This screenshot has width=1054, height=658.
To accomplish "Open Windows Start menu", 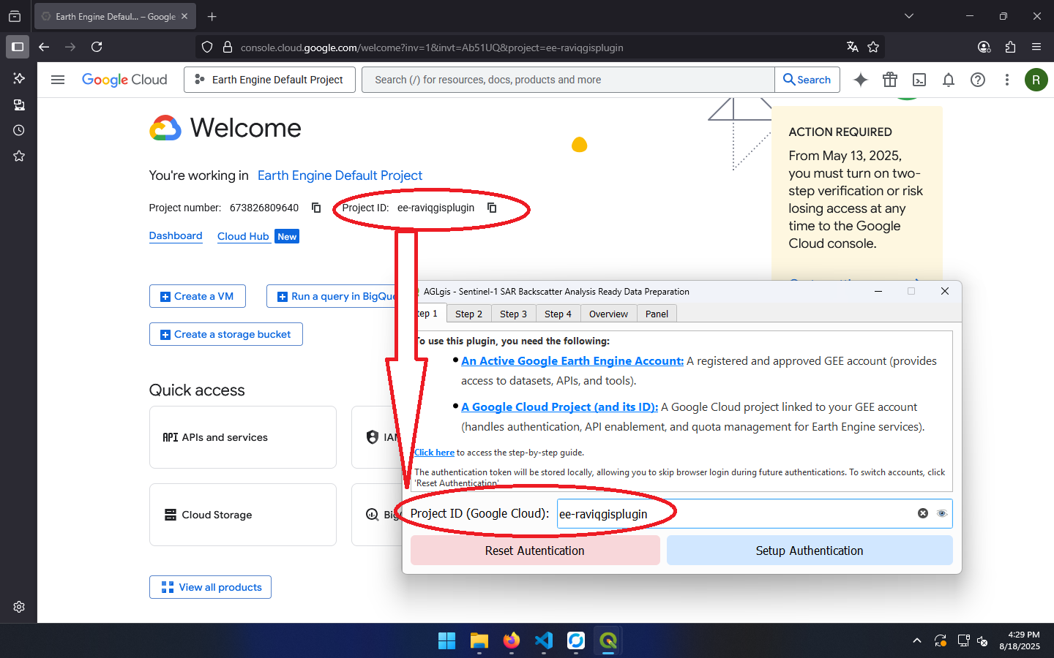I will pyautogui.click(x=446, y=641).
